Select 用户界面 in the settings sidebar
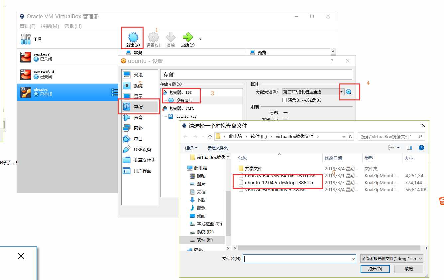The image size is (444, 280). [140, 171]
